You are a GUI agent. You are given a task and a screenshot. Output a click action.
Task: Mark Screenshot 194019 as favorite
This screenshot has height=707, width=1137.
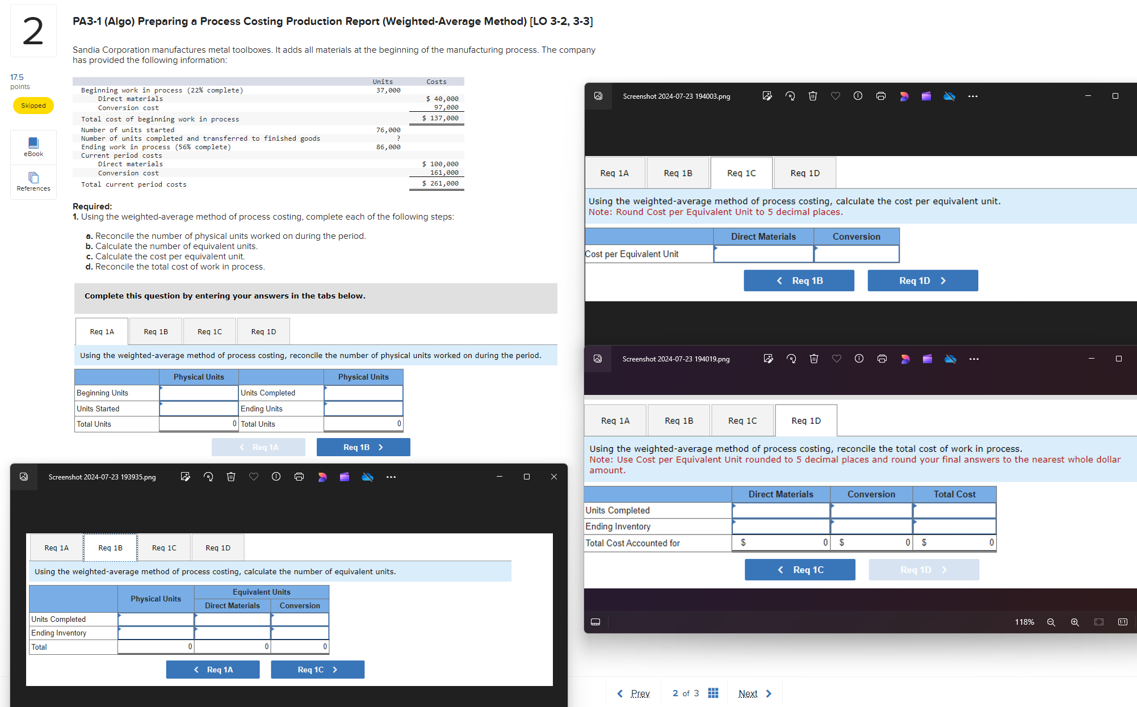coord(836,359)
